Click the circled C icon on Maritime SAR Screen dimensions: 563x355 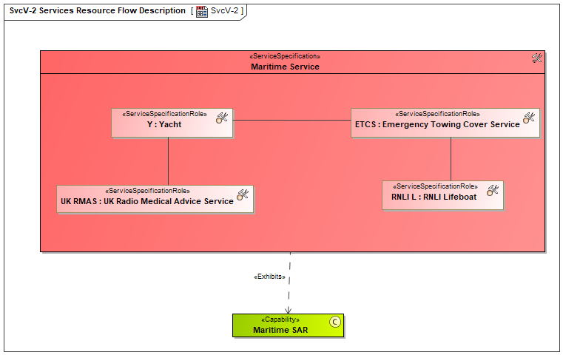click(x=335, y=322)
